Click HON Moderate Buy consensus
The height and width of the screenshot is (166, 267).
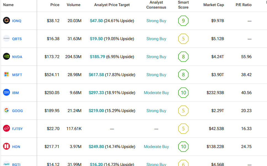(156, 147)
